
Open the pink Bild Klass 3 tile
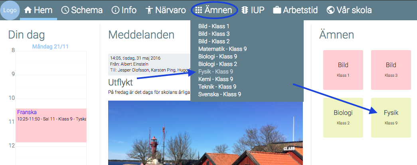391,70
